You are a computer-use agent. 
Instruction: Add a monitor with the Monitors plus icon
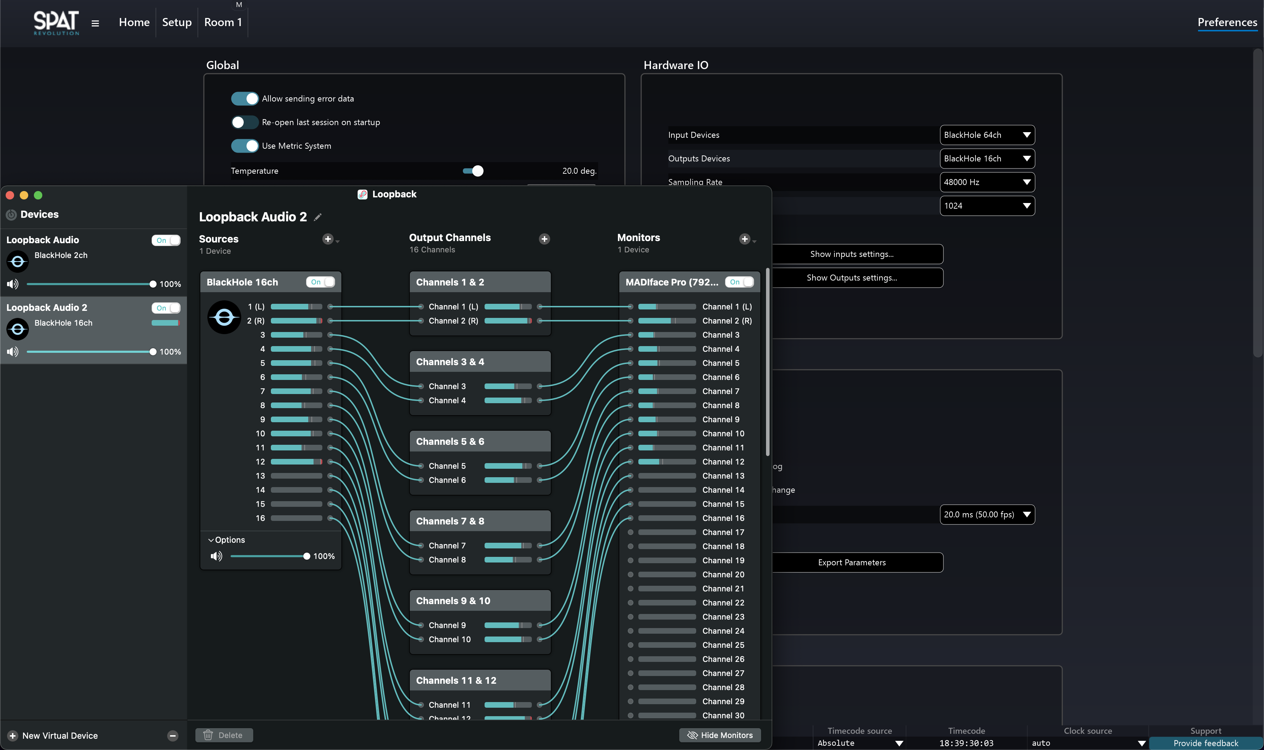click(744, 239)
